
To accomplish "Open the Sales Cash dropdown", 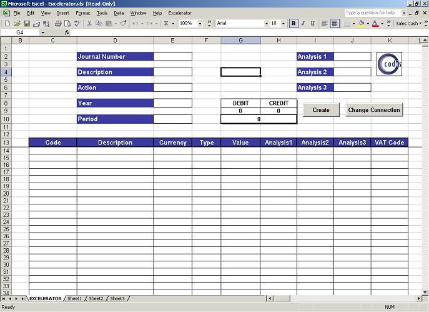I will tap(408, 24).
